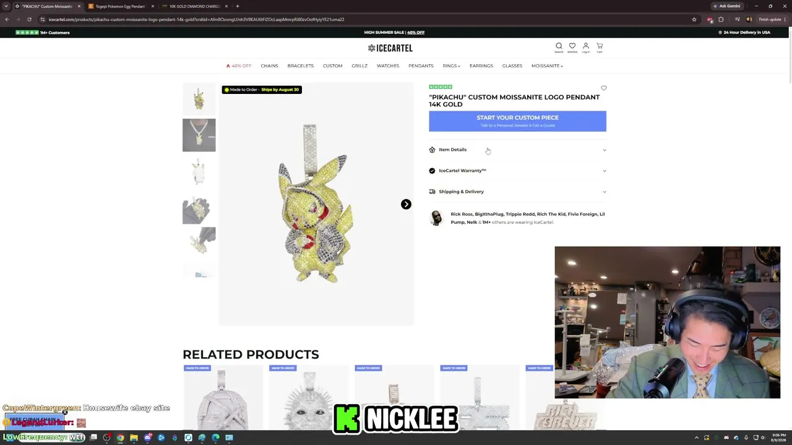
Task: Select the third white pendant thumbnail
Action: [199, 171]
